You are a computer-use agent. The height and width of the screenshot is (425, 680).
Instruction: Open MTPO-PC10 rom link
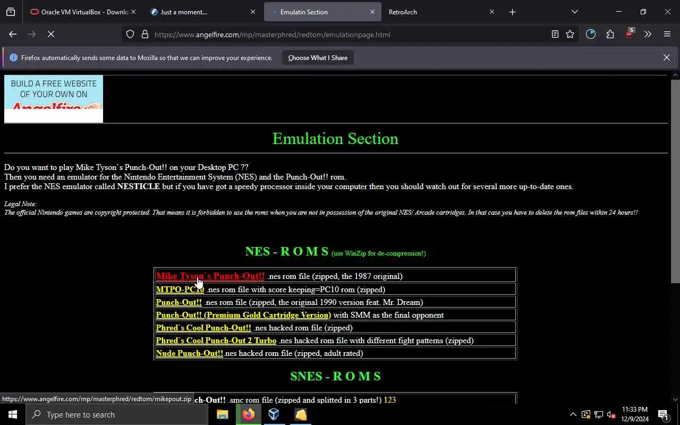point(180,289)
